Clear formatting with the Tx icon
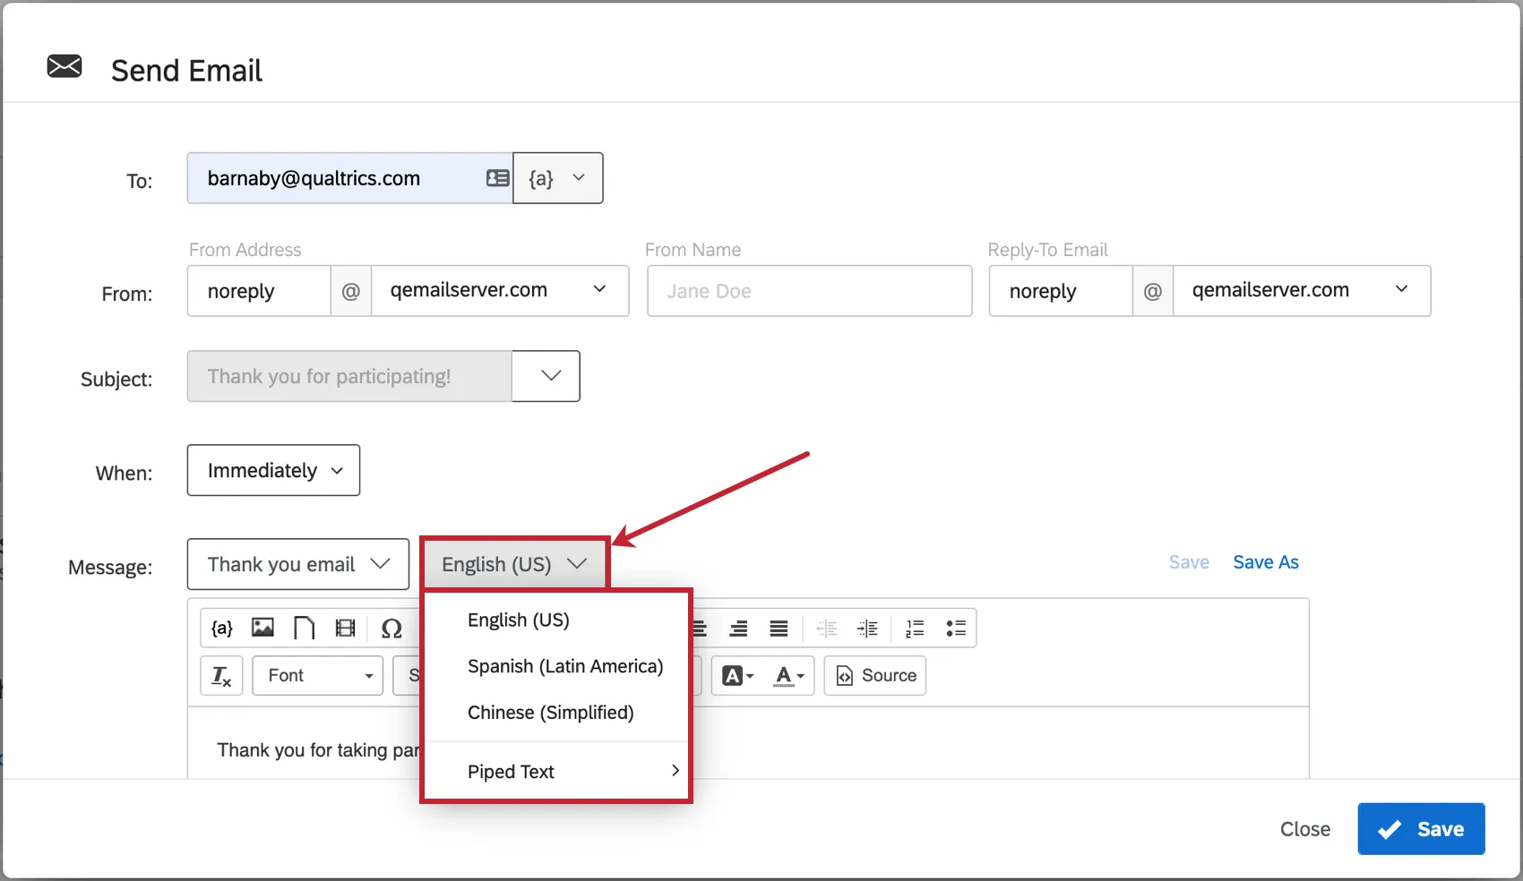 click(x=220, y=676)
